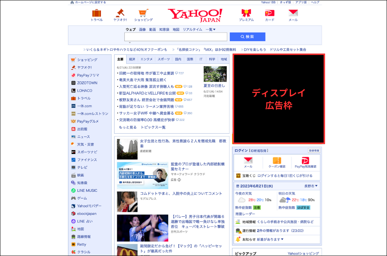Open the 名探偵コナン MIX 無料 promo link
Viewport: 387px width, 256px height.
[206, 49]
